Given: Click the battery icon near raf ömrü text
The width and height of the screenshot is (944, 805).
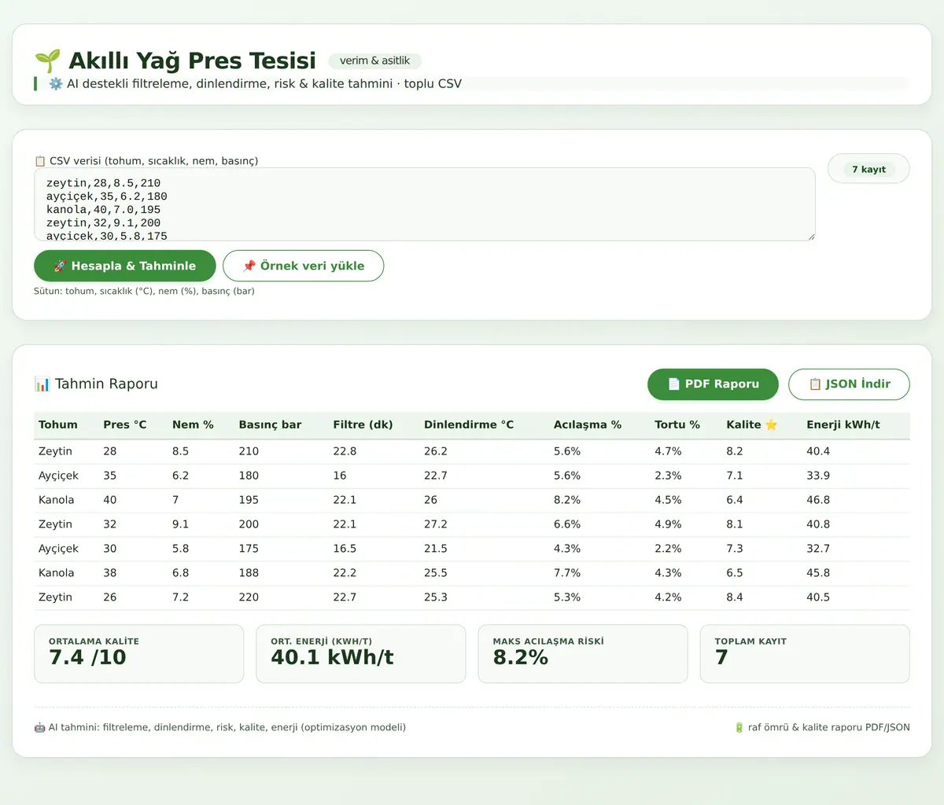Looking at the screenshot, I should pos(739,727).
